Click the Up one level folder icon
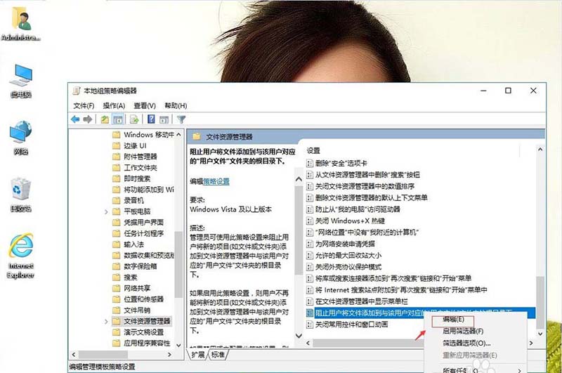 click(x=105, y=119)
